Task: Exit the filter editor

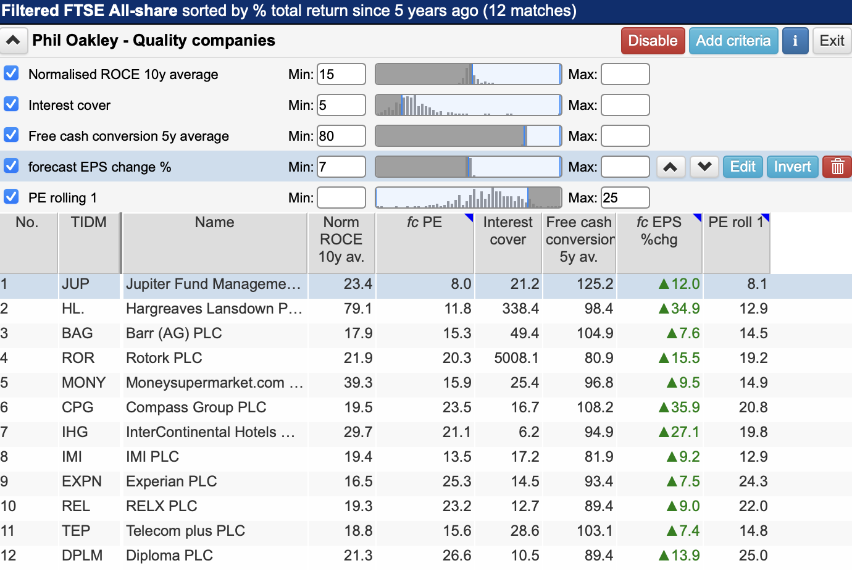Action: [x=832, y=41]
